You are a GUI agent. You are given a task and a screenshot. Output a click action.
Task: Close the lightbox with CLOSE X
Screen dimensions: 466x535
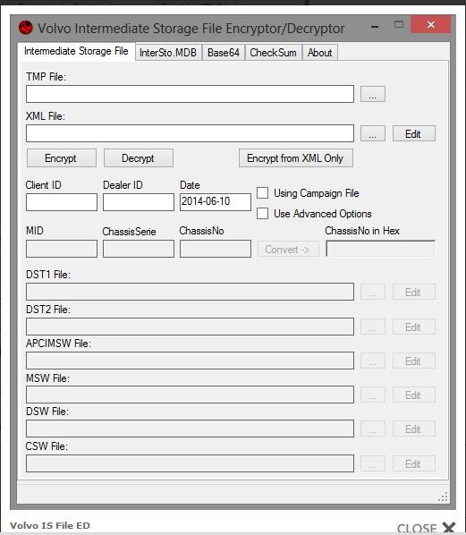427,528
